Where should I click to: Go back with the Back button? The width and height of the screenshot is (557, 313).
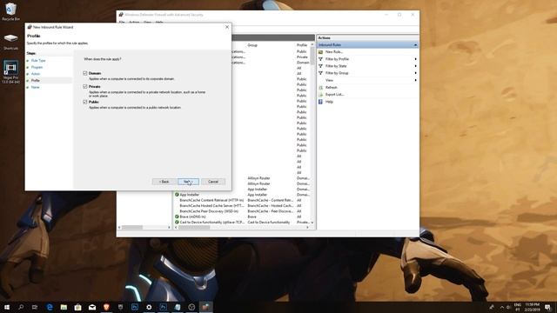click(x=164, y=182)
